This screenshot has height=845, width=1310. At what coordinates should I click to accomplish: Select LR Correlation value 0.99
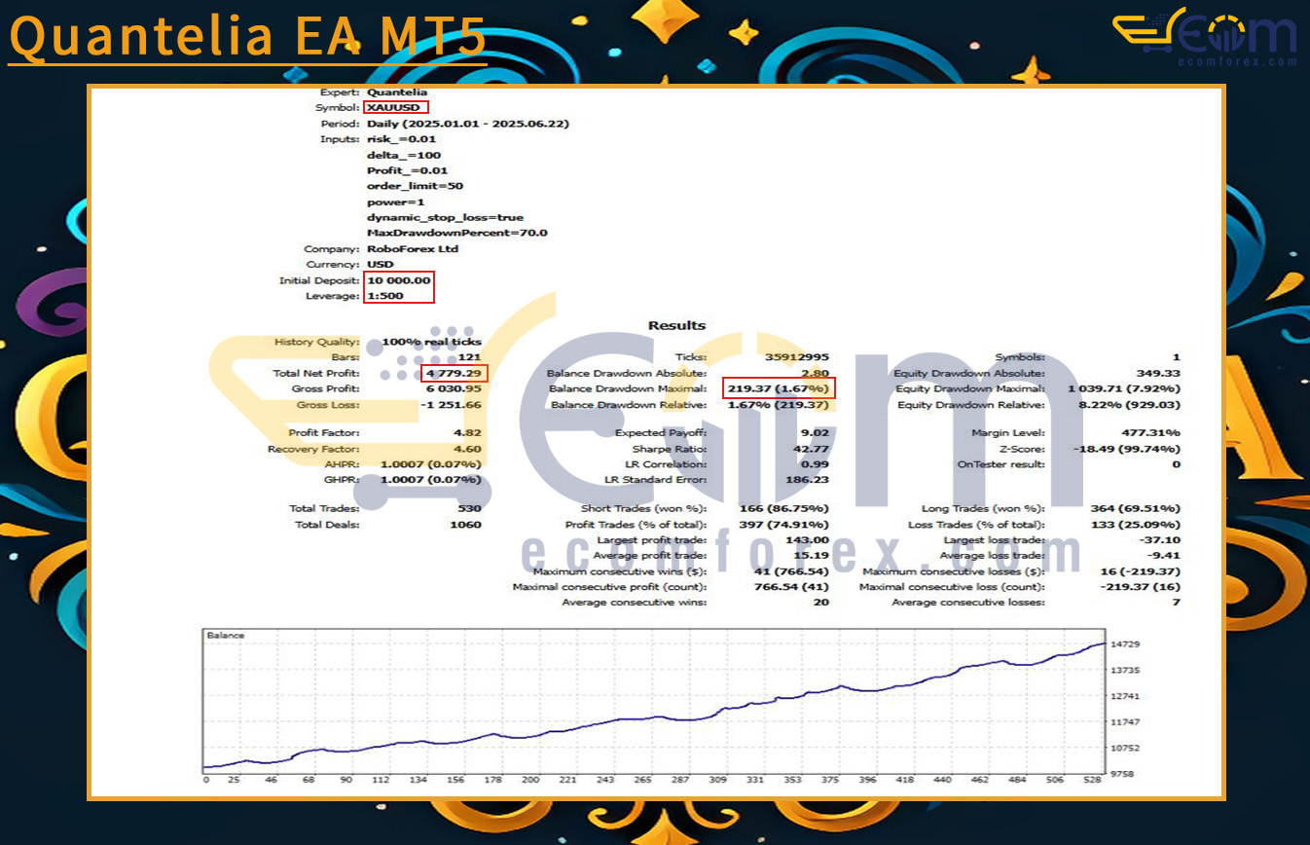(815, 464)
